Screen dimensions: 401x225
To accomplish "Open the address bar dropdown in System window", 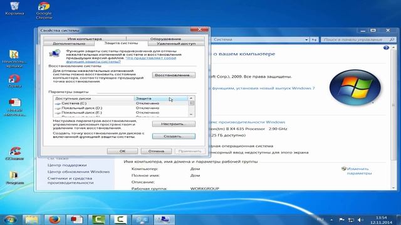I will 306,39.
